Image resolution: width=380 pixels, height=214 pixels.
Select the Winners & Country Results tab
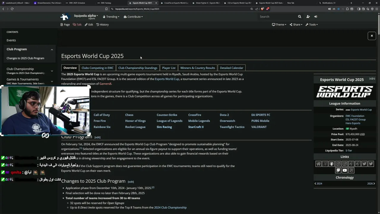click(198, 68)
